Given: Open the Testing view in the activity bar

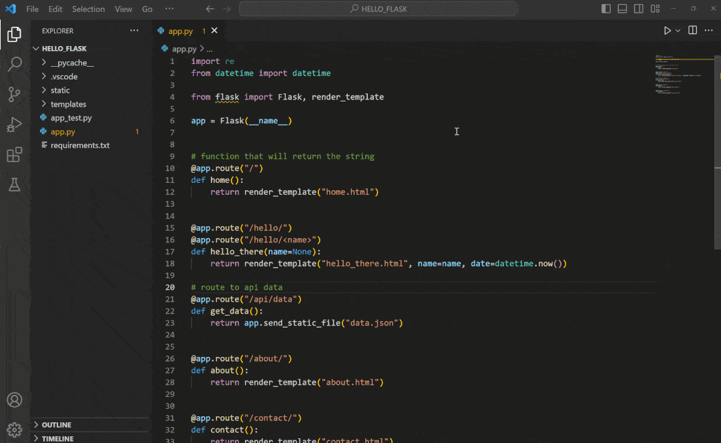Looking at the screenshot, I should pos(15,185).
